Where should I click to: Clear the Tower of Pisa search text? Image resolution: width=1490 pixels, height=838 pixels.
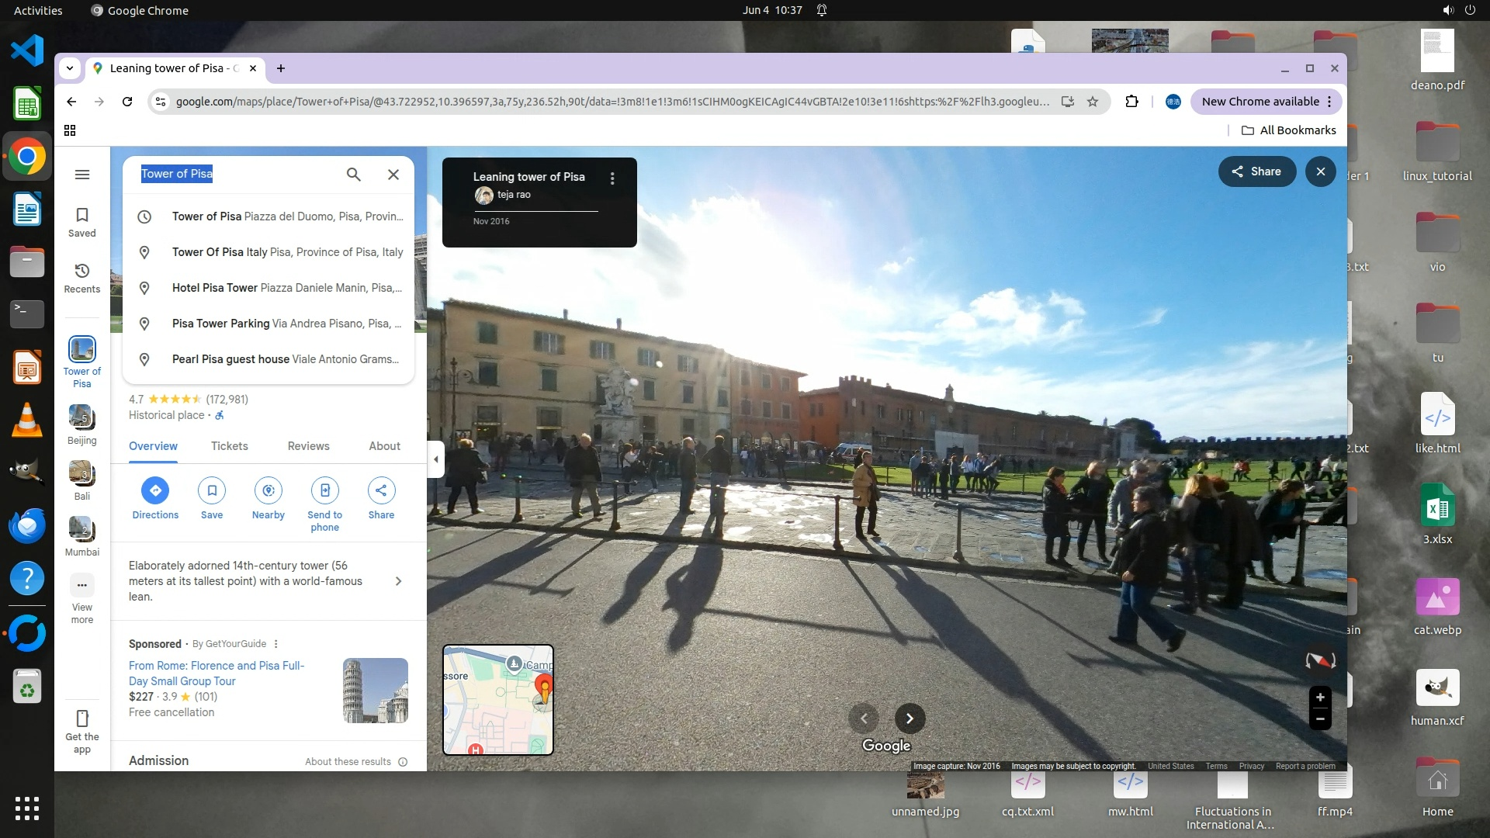(x=393, y=175)
